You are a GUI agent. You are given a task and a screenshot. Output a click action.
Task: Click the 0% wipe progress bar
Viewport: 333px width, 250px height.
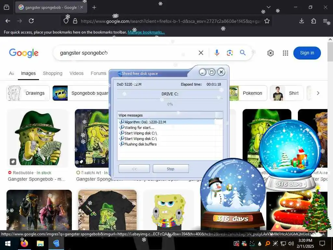point(170,104)
